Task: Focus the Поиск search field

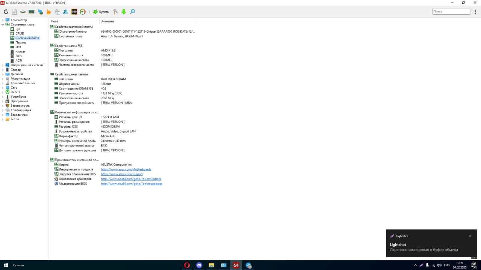Action: pos(451,12)
